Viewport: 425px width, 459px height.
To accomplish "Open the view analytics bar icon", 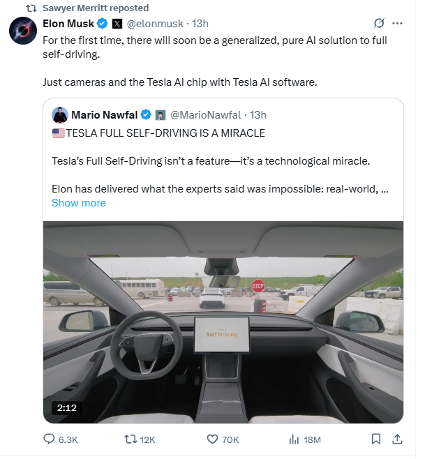I will click(294, 439).
